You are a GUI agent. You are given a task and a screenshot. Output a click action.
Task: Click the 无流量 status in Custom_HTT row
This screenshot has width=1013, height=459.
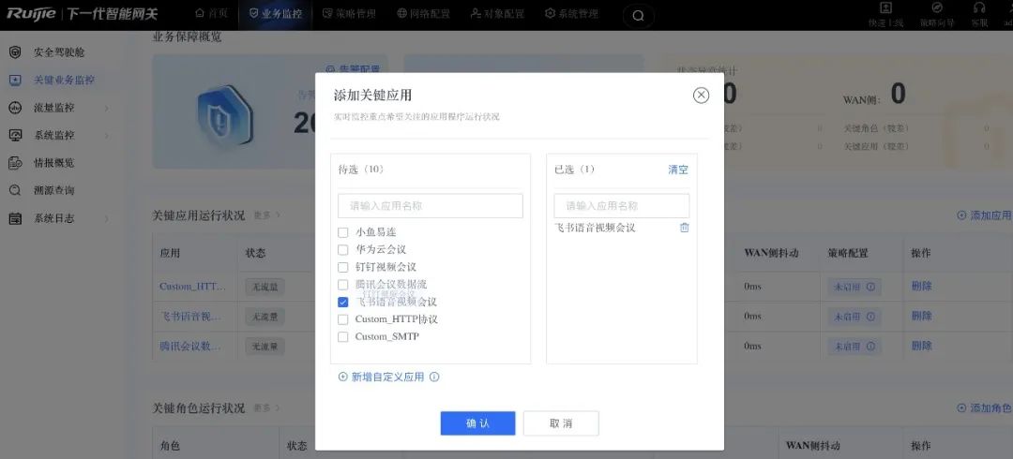(x=265, y=287)
